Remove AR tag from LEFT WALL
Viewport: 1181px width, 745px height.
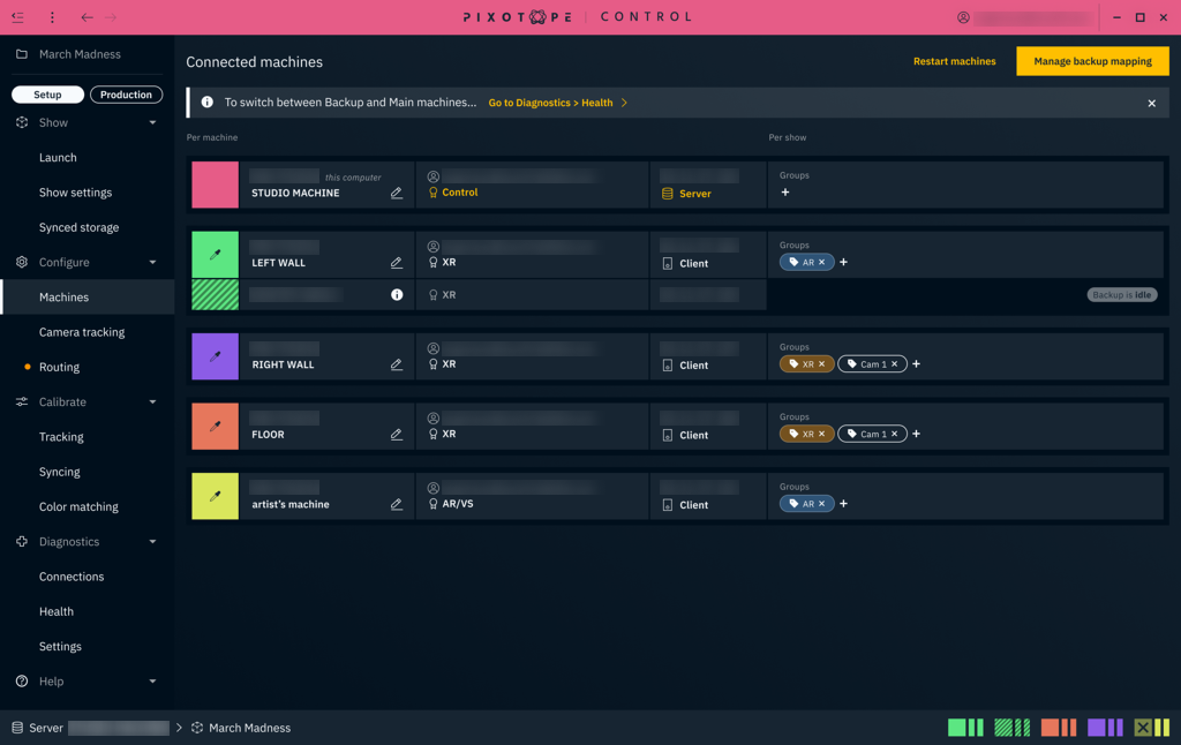822,262
